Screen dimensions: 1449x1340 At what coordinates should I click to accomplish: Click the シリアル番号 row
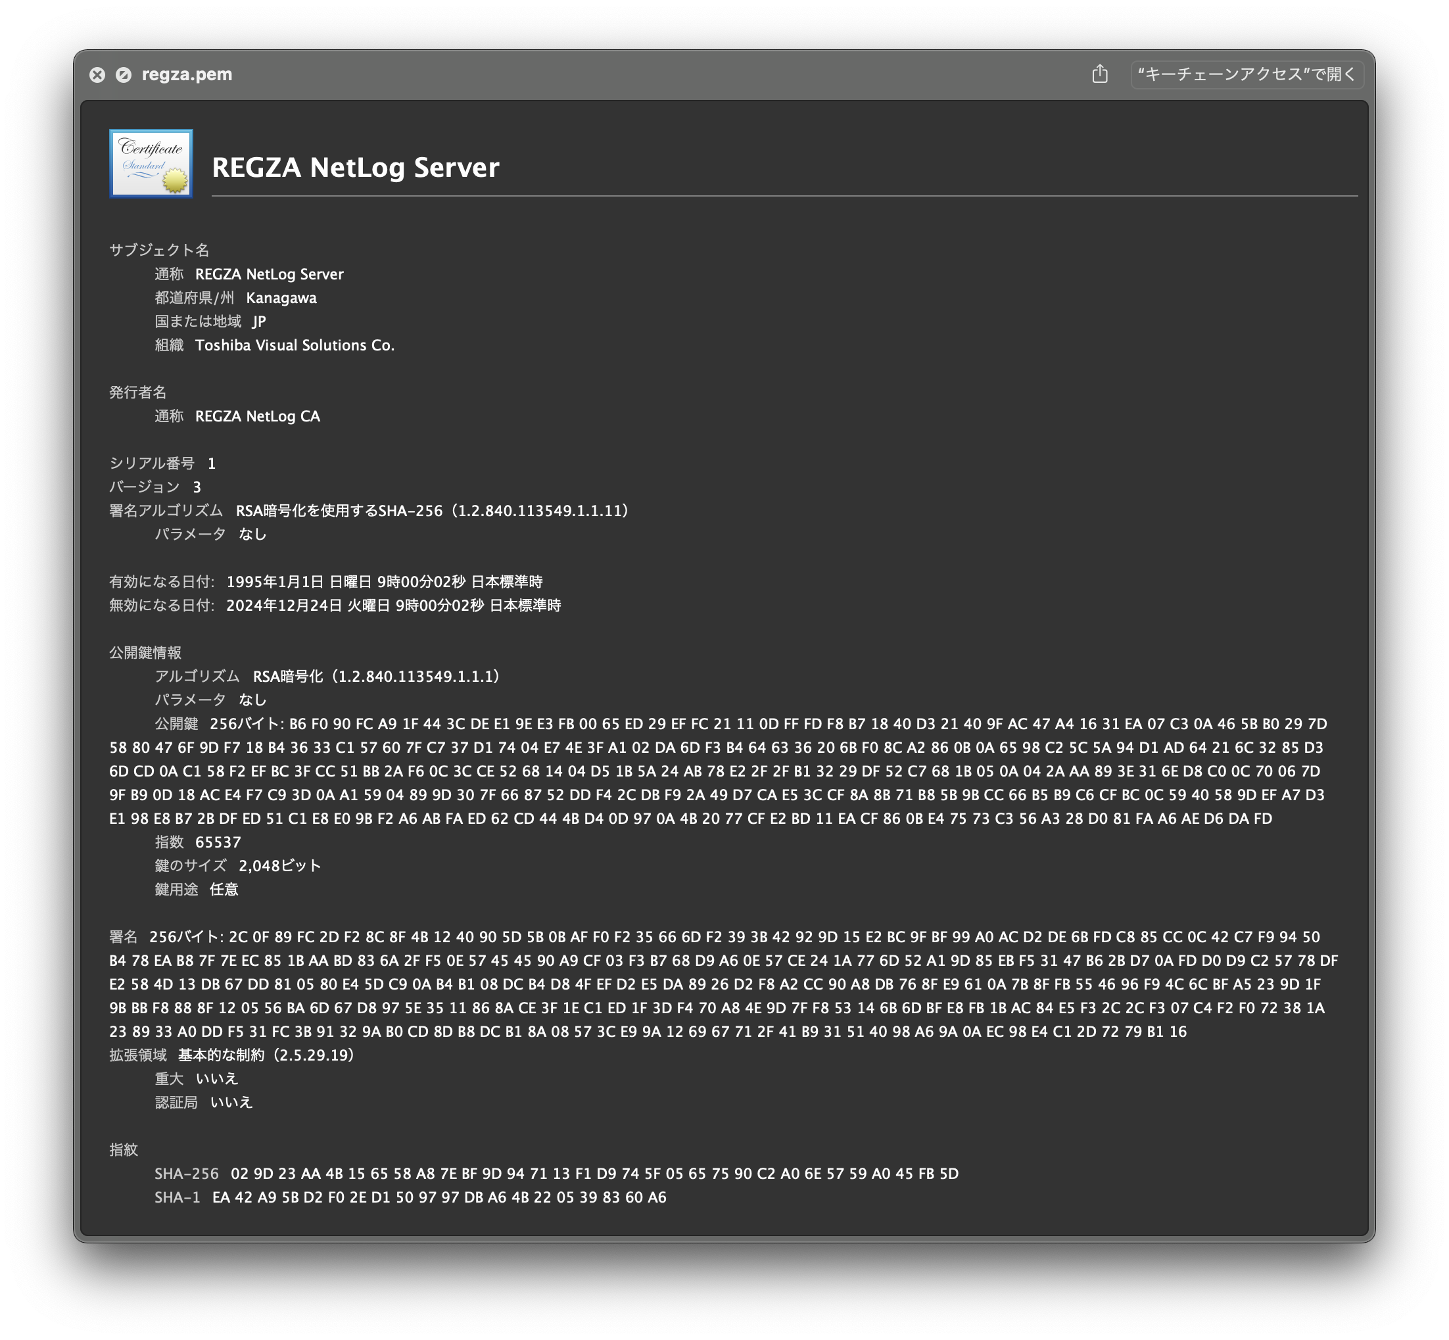162,464
